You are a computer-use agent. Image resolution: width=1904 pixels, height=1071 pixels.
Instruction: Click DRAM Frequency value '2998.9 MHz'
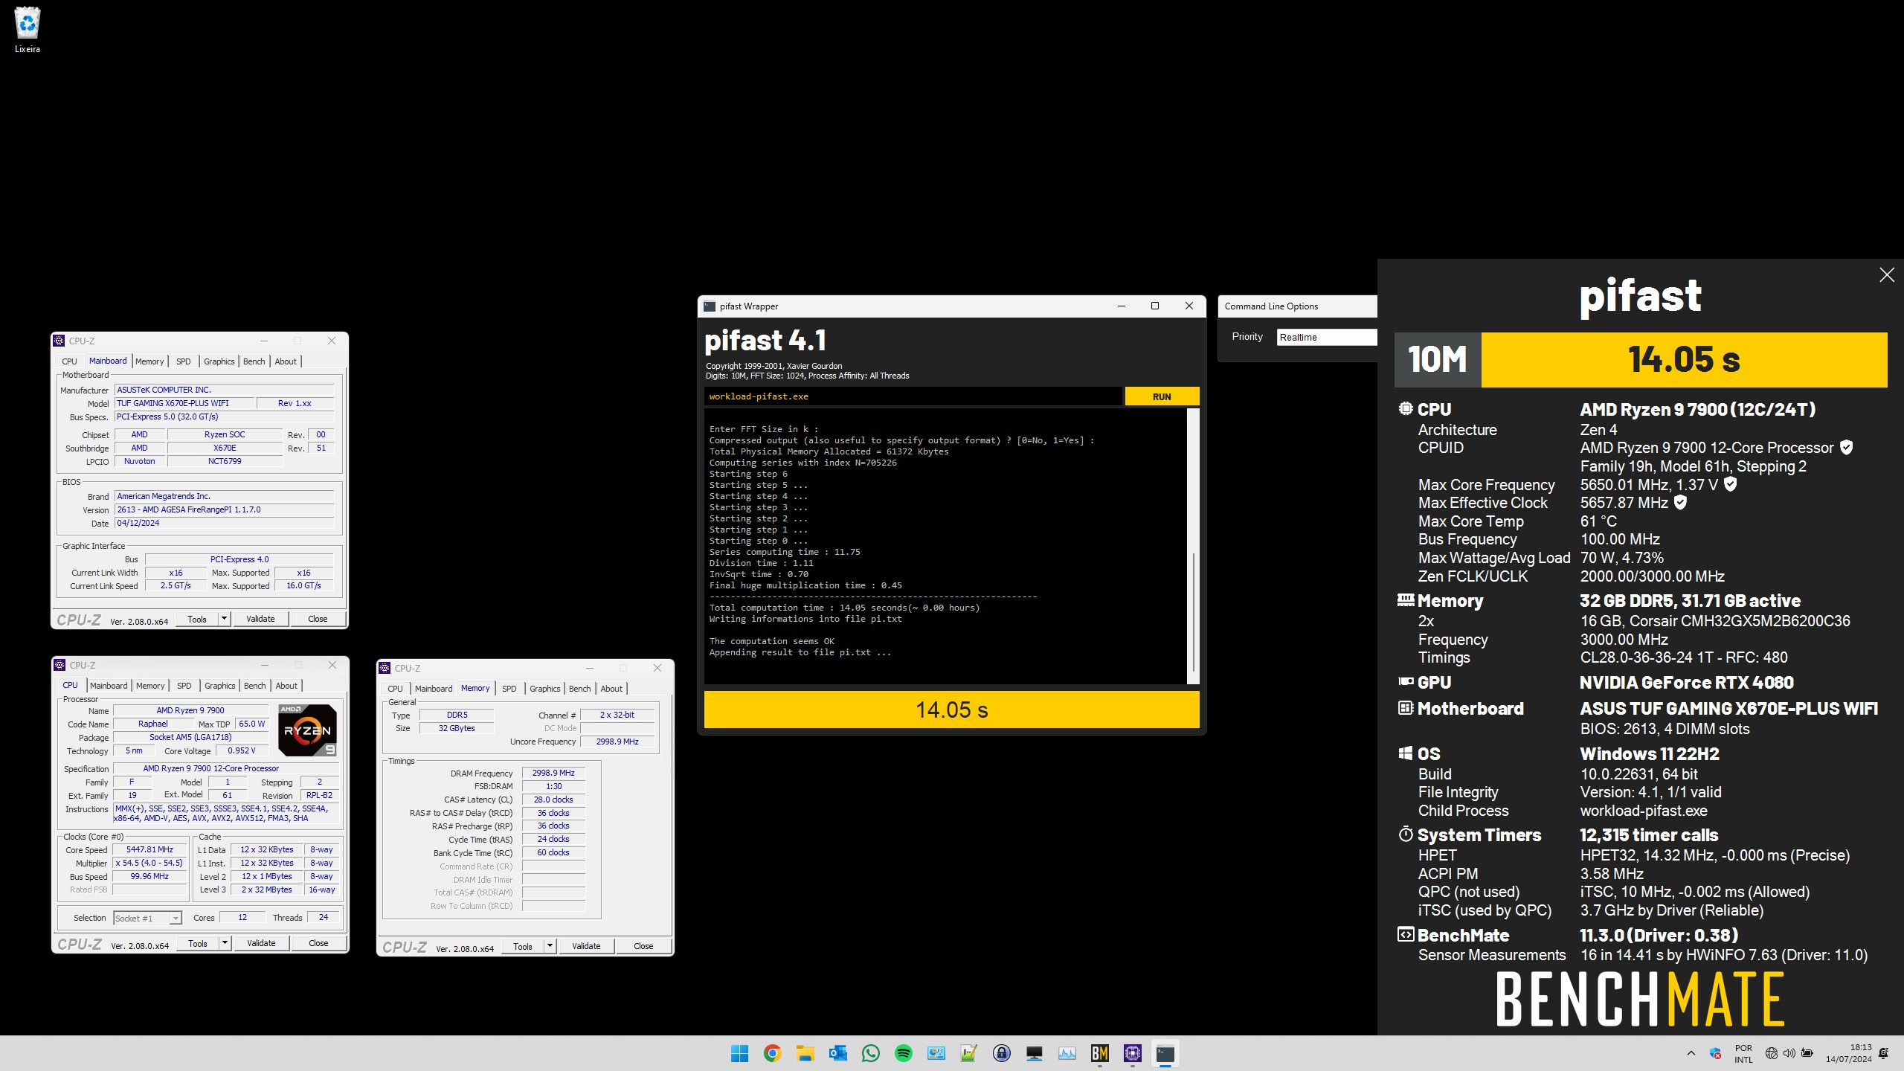553,773
